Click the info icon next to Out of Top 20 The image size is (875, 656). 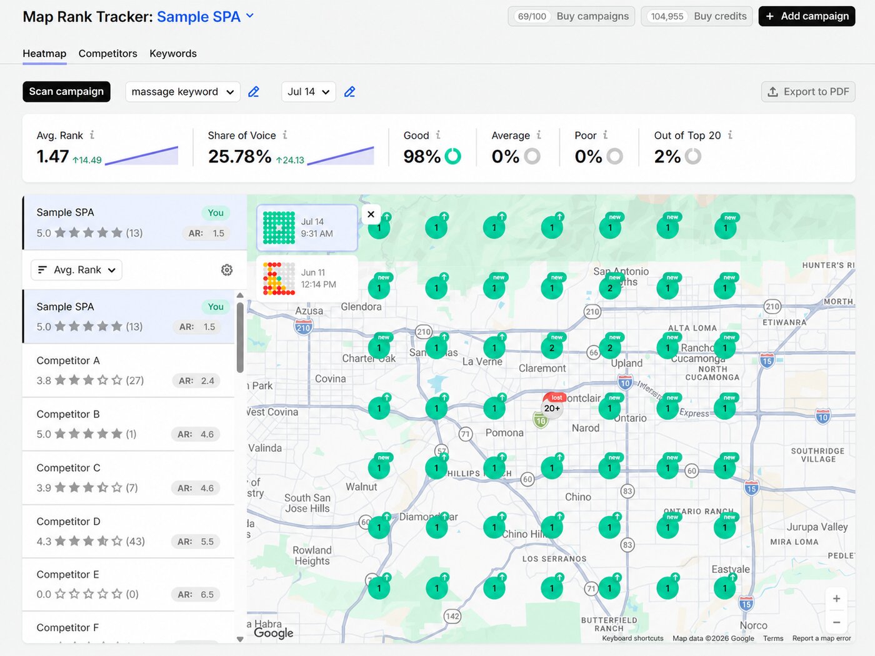[730, 135]
